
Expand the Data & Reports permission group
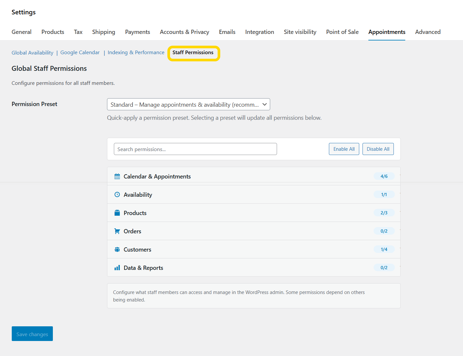(228, 267)
